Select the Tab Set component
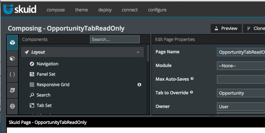Screen dimensions: 265x133 44,105
